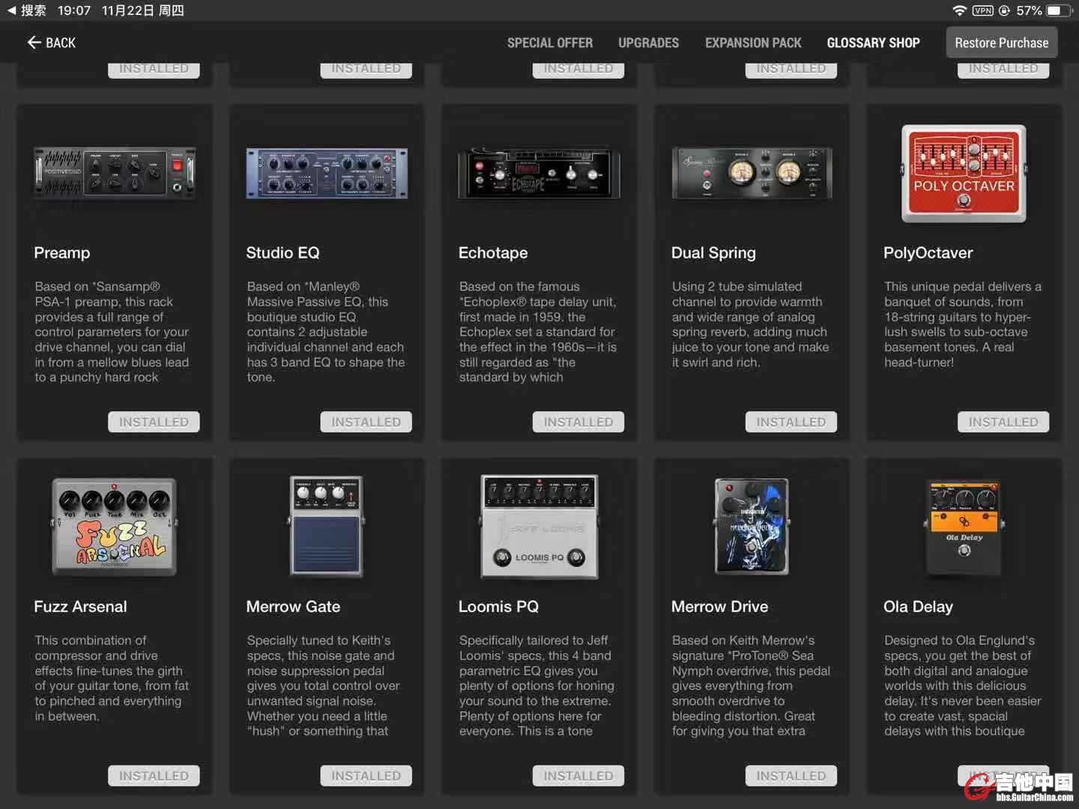The height and width of the screenshot is (809, 1079).
Task: Tap the Ola Delay pedal image
Action: pyautogui.click(x=964, y=527)
